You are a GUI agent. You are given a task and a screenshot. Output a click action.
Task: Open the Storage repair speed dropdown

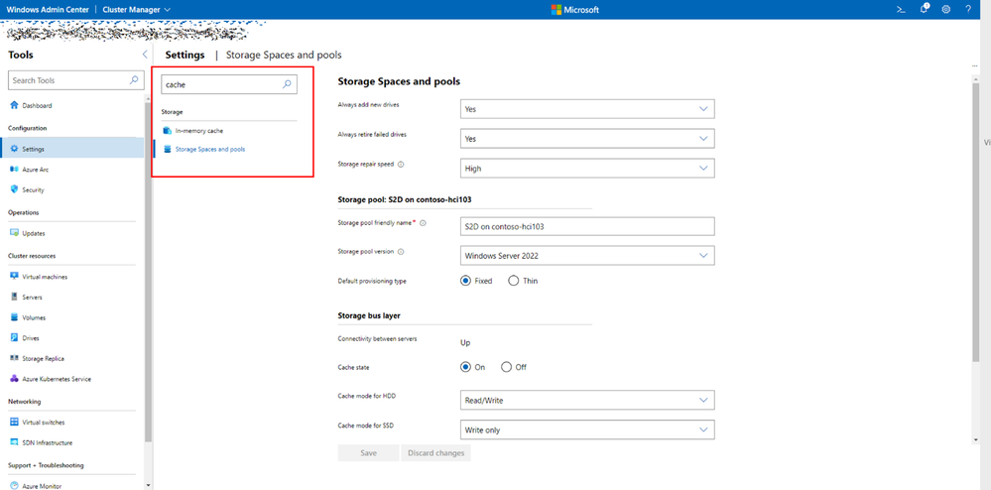587,169
